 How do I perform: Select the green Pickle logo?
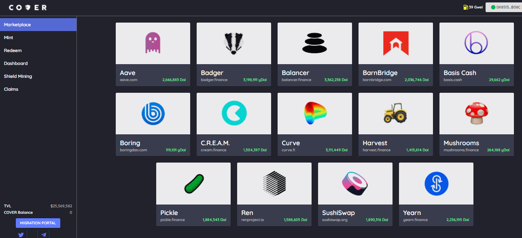point(193,183)
